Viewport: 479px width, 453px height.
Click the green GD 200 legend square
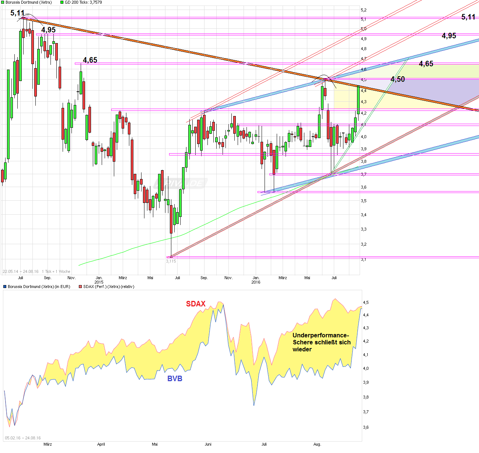(x=62, y=2)
